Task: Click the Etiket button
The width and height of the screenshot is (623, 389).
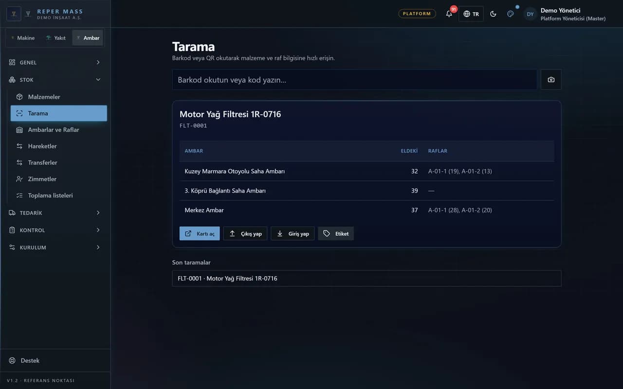Action: (x=336, y=233)
